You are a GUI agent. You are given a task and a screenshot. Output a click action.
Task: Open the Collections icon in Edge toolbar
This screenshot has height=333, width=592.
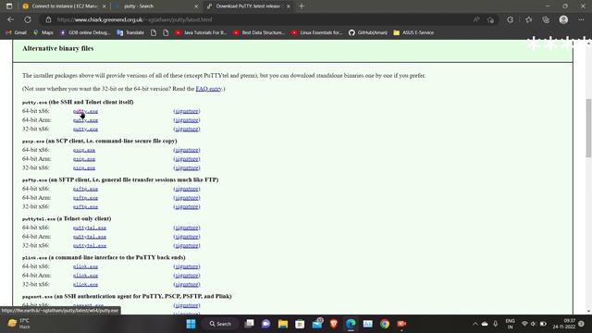coord(546,19)
